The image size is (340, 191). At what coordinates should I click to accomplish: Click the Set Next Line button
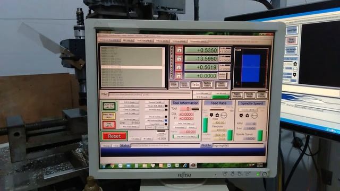129,119
